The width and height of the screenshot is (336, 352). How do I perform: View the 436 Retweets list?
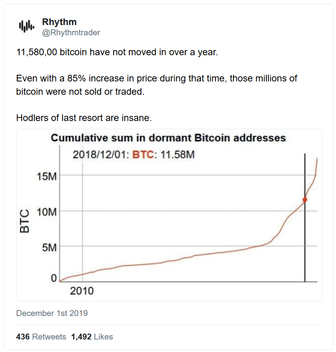pyautogui.click(x=41, y=337)
